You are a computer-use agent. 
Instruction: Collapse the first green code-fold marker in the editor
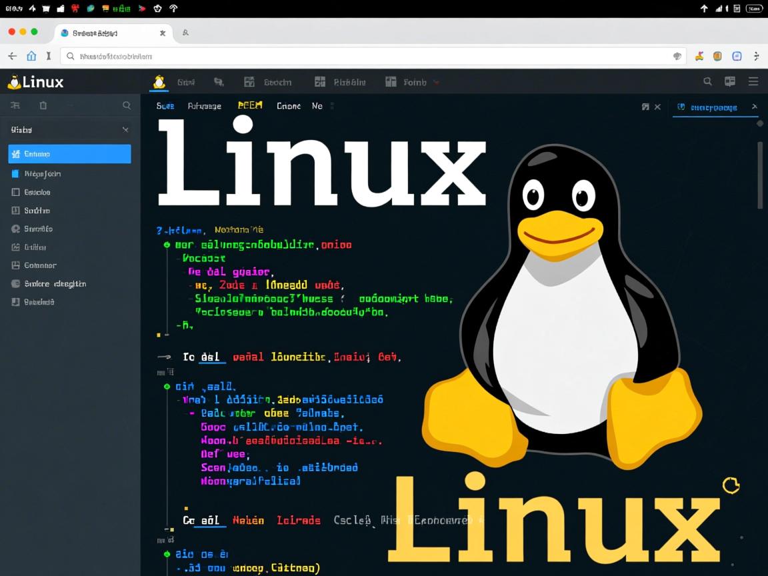[x=167, y=245]
